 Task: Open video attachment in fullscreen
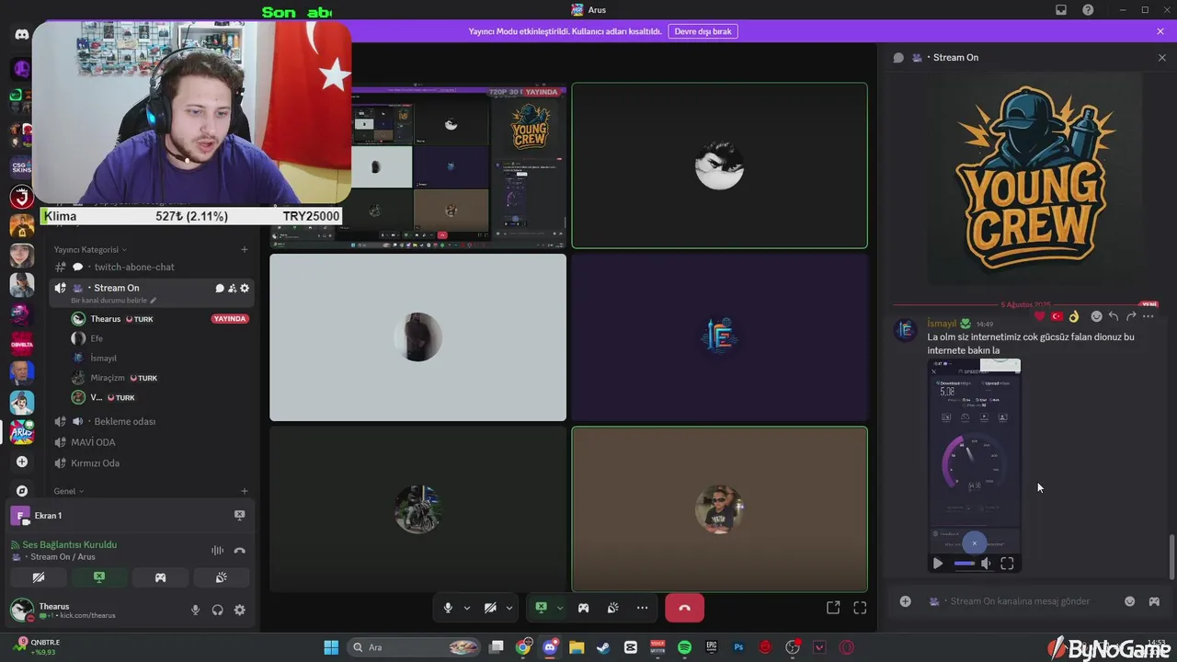pos(1007,564)
